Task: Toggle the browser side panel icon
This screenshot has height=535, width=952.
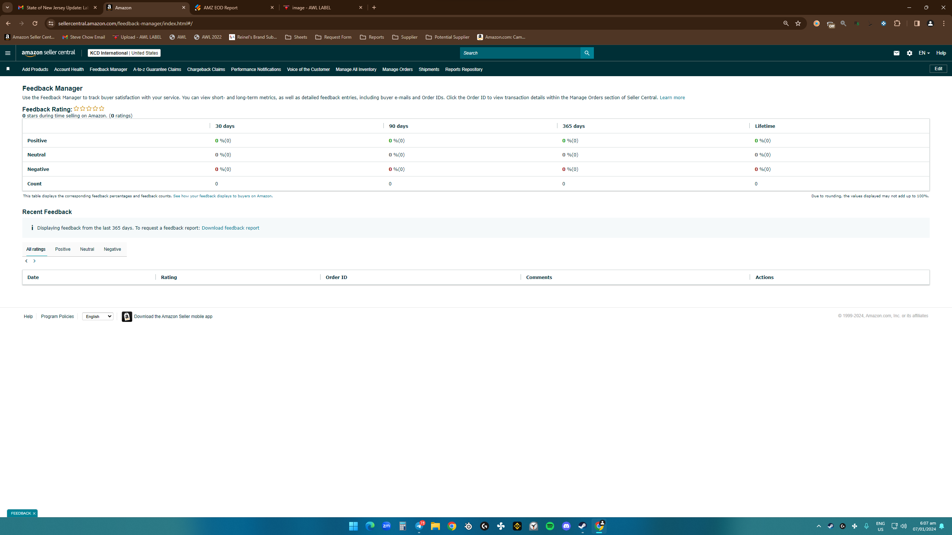Action: (917, 23)
